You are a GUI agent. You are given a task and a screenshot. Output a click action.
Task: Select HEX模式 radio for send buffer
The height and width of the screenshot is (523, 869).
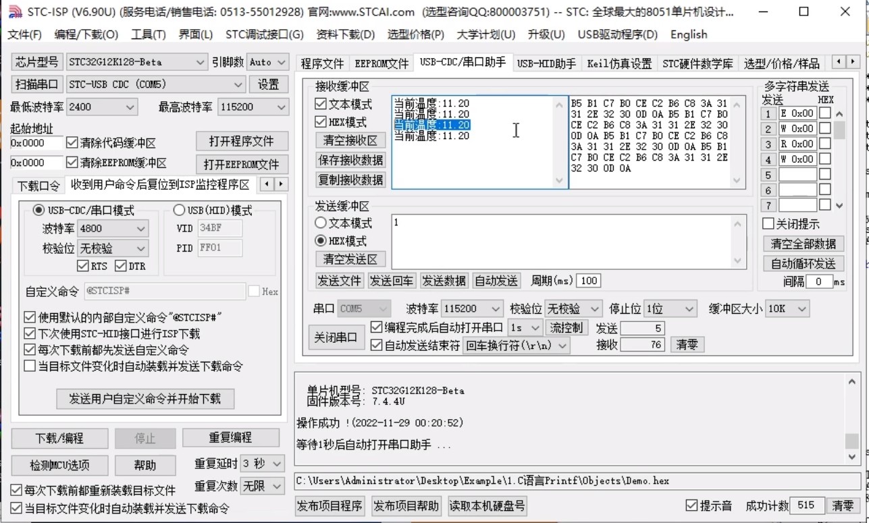point(321,241)
